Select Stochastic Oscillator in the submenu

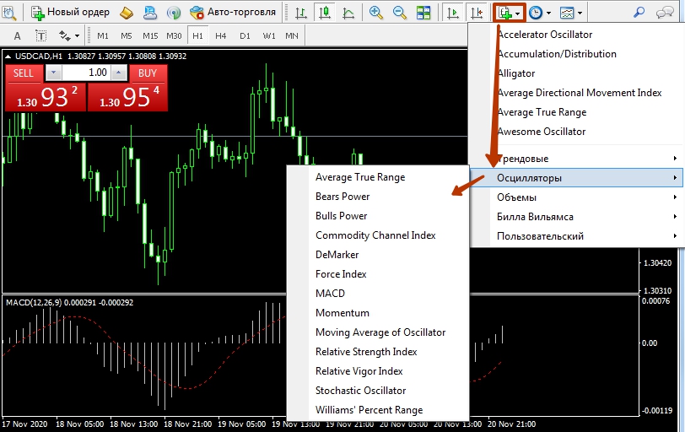[x=360, y=391]
